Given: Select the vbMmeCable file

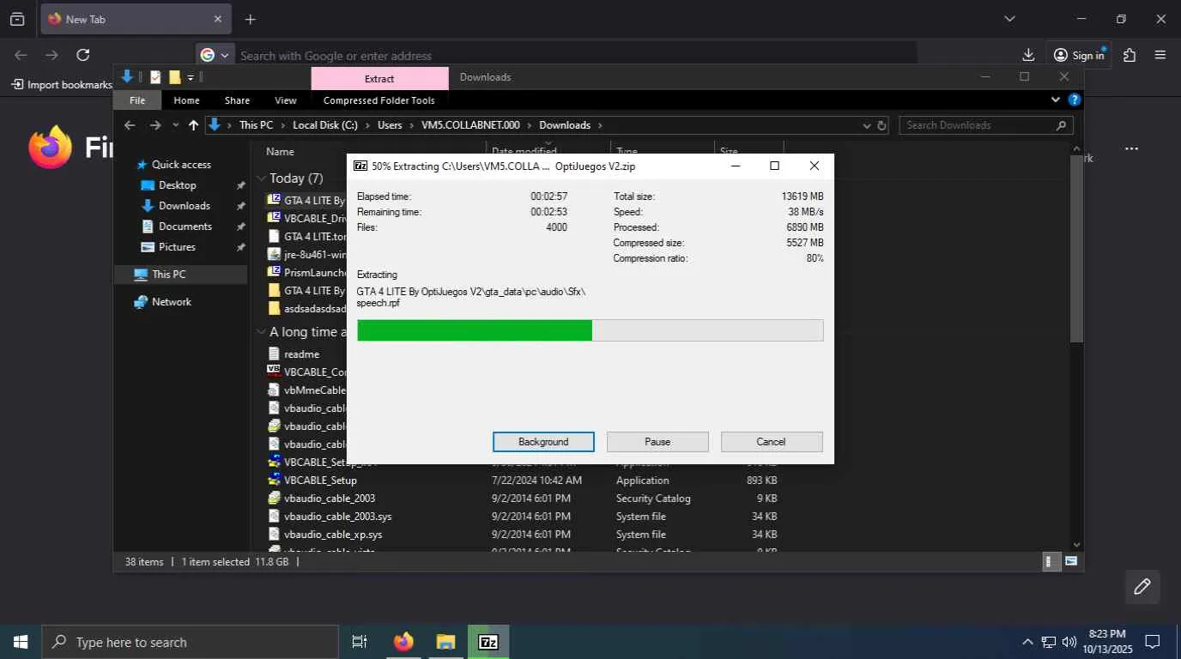Looking at the screenshot, I should tap(307, 390).
